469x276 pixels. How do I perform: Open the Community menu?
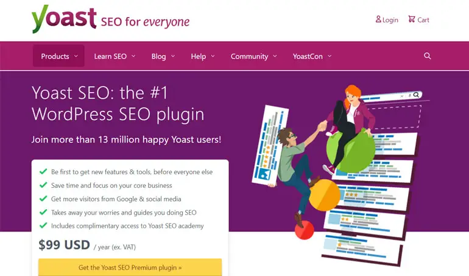(x=253, y=56)
